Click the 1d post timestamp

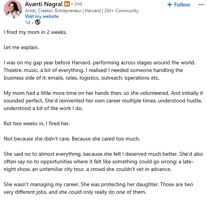tap(27, 22)
